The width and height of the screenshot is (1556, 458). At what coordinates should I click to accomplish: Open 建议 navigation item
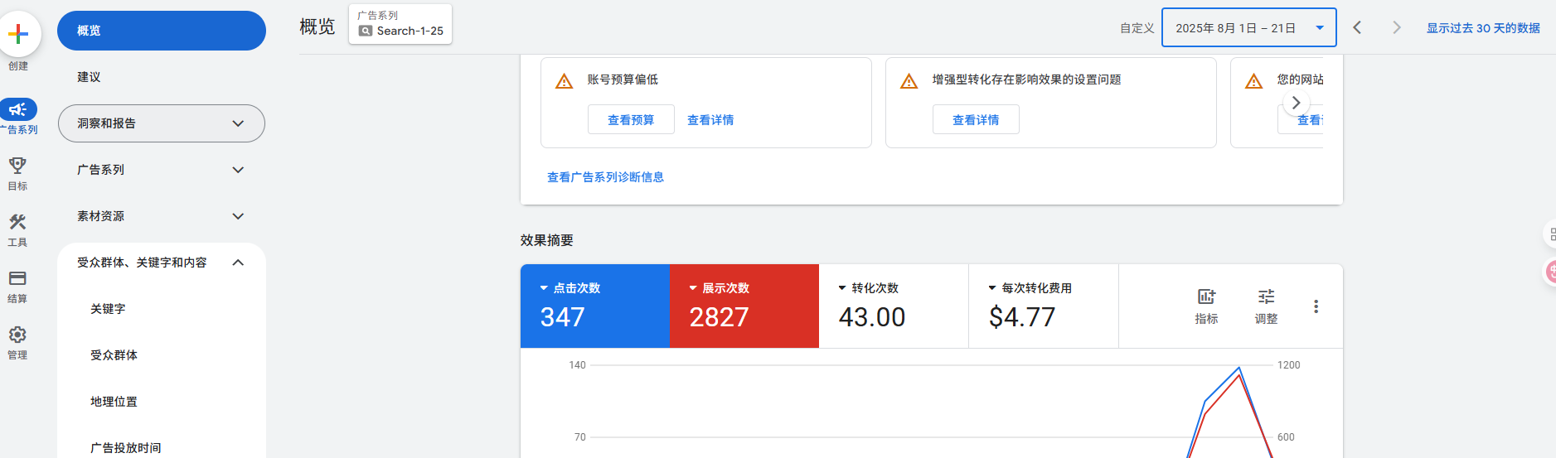[162, 77]
